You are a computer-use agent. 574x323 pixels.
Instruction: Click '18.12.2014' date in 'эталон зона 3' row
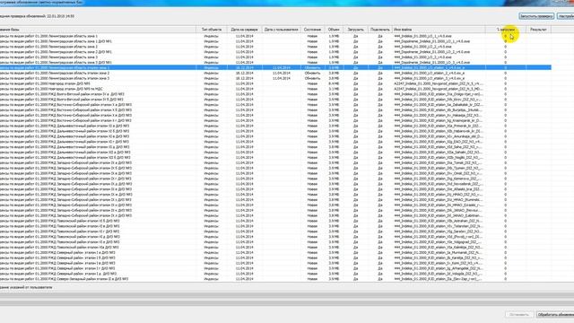pyautogui.click(x=244, y=78)
